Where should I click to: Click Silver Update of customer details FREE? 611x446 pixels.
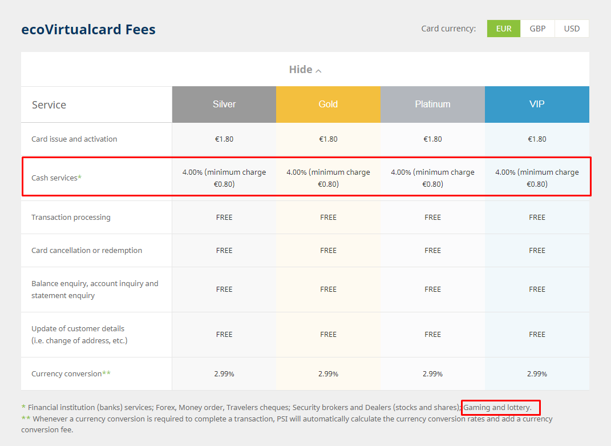point(224,335)
